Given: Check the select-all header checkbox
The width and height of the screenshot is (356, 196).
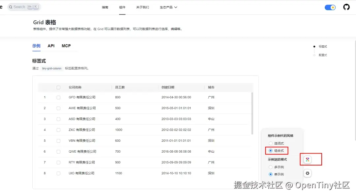Looking at the screenshot, I should click(x=59, y=87).
